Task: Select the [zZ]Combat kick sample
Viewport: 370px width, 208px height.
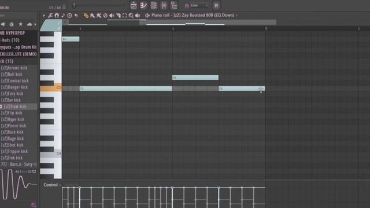Action: [x=14, y=81]
